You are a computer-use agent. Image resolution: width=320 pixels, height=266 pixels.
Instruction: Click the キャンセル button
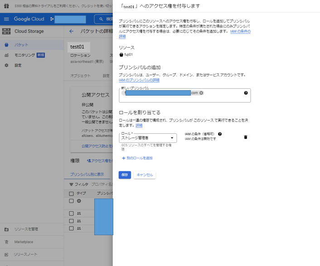coord(145,175)
